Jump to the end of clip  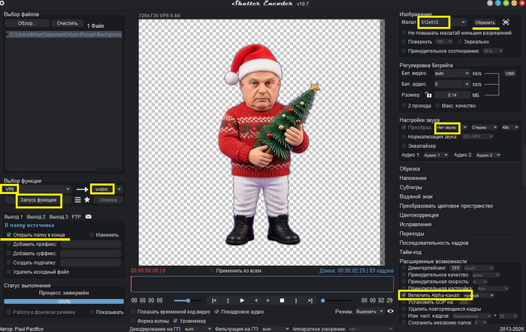(310, 300)
